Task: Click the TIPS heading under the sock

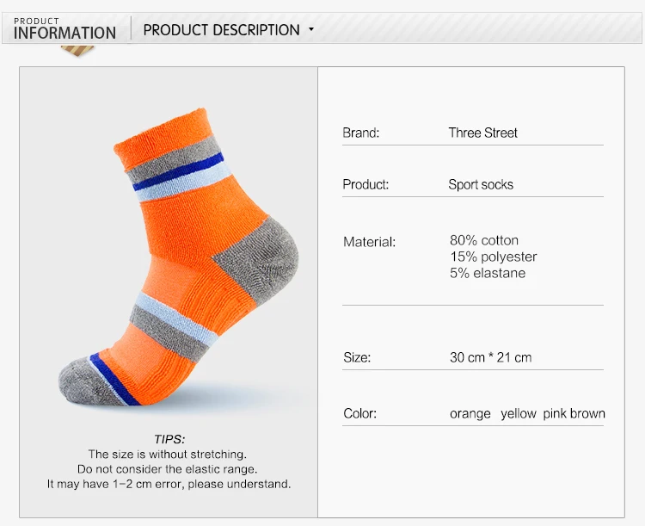Action: pos(169,439)
